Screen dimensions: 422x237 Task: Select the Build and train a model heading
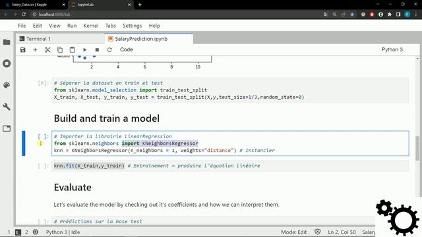[107, 118]
